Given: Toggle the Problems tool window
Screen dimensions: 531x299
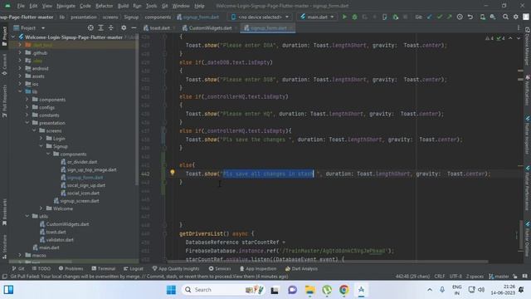Looking at the screenshot, I should pos(71,268).
